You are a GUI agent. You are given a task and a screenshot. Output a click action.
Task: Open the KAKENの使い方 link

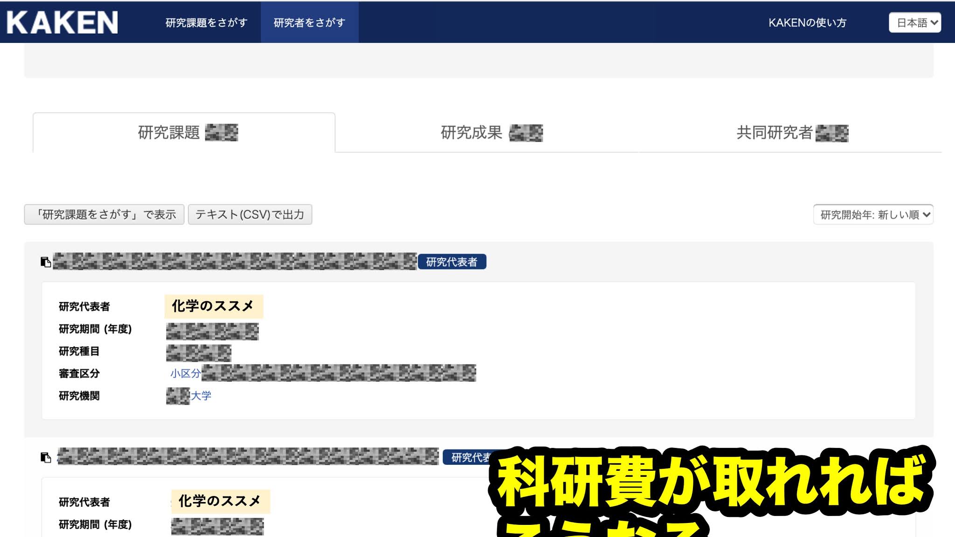[807, 22]
